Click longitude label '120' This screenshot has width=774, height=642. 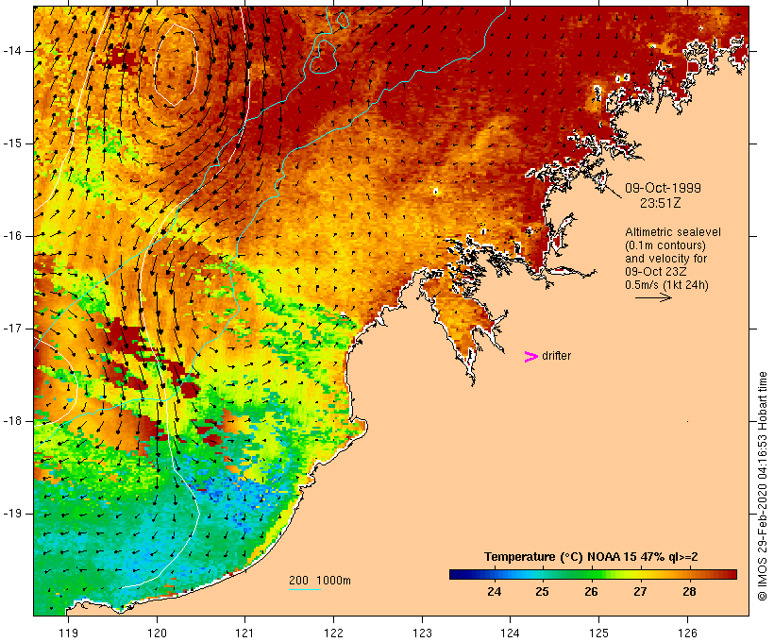click(x=157, y=633)
